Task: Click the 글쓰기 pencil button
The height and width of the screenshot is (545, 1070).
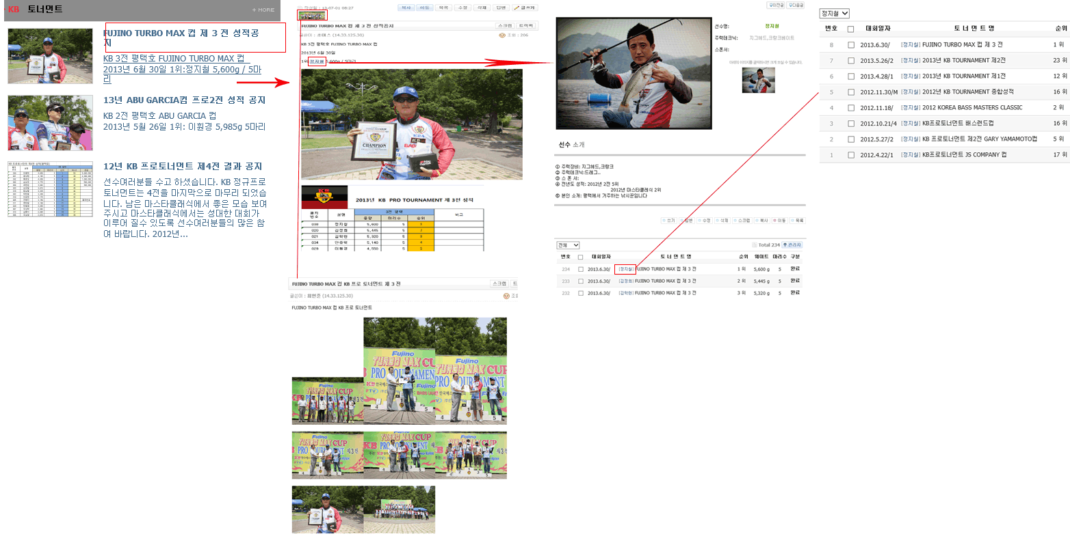Action: coord(525,8)
